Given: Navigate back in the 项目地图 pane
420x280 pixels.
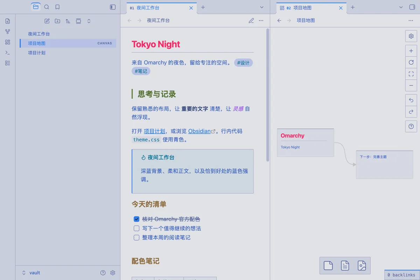Looking at the screenshot, I should point(279,21).
